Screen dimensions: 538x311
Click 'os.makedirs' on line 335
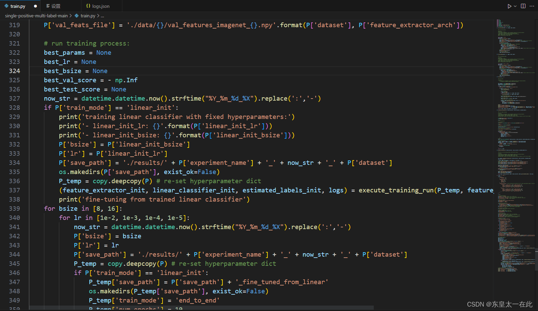click(79, 172)
